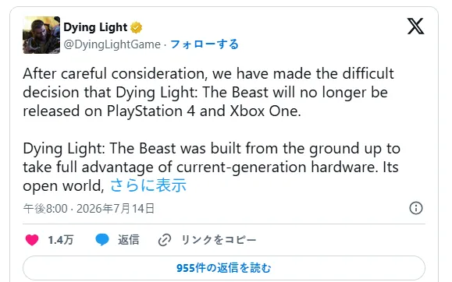Viewport: 452px width, 282px height.
Task: Open the @DyingLightGame handle link
Action: 112,44
